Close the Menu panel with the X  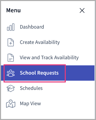(x=82, y=10)
